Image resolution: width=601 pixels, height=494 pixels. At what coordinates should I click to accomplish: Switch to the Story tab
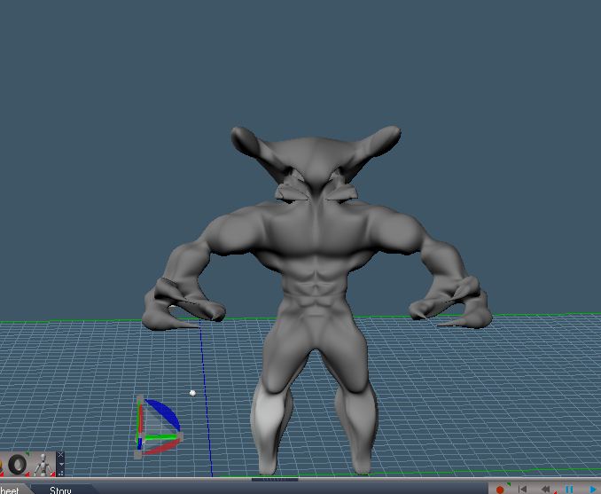point(60,490)
